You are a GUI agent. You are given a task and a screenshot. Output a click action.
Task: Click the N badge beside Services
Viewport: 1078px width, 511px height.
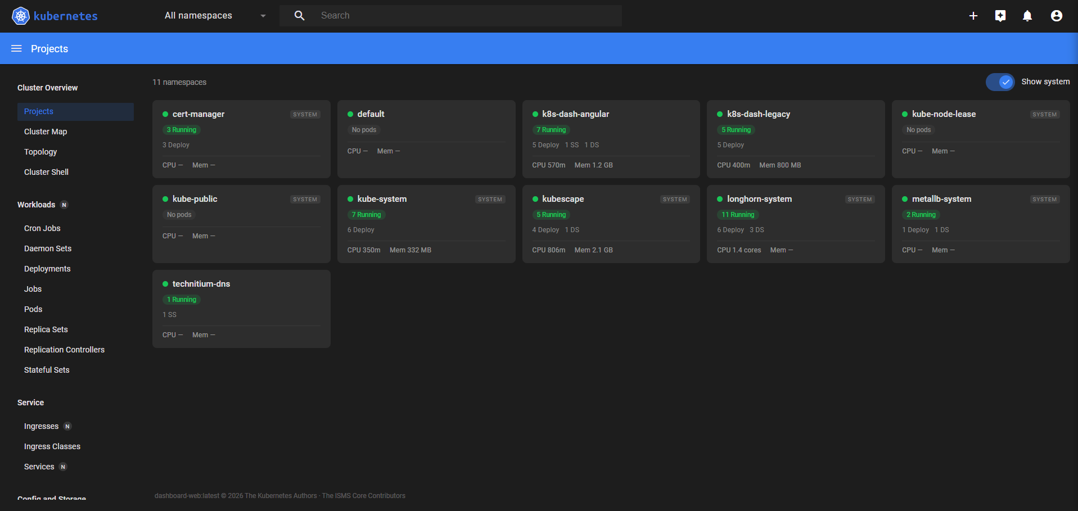tap(63, 467)
